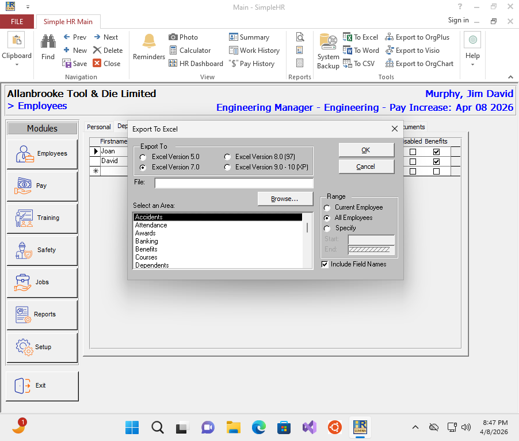The height and width of the screenshot is (441, 519).
Task: Close the Export To Excel dialog
Action: pyautogui.click(x=395, y=129)
